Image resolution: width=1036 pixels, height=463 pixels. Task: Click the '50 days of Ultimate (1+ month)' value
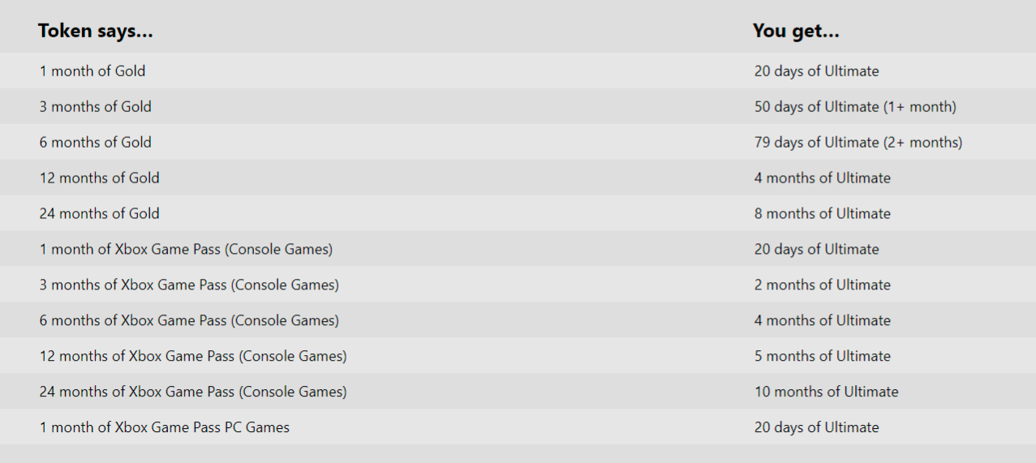[855, 106]
